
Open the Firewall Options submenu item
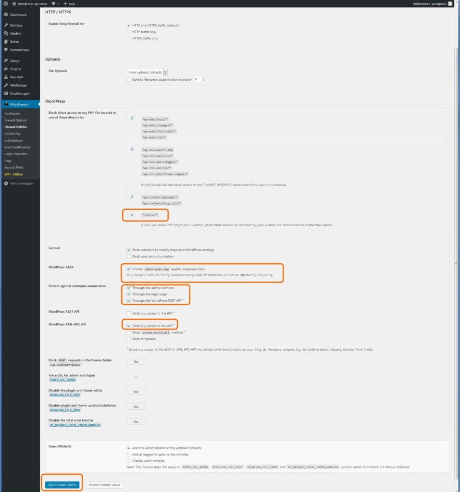point(16,120)
